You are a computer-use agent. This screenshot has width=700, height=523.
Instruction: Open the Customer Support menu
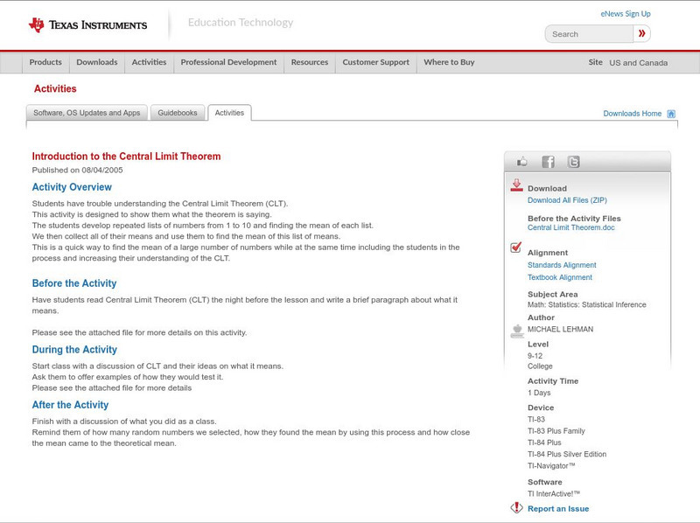(x=375, y=62)
